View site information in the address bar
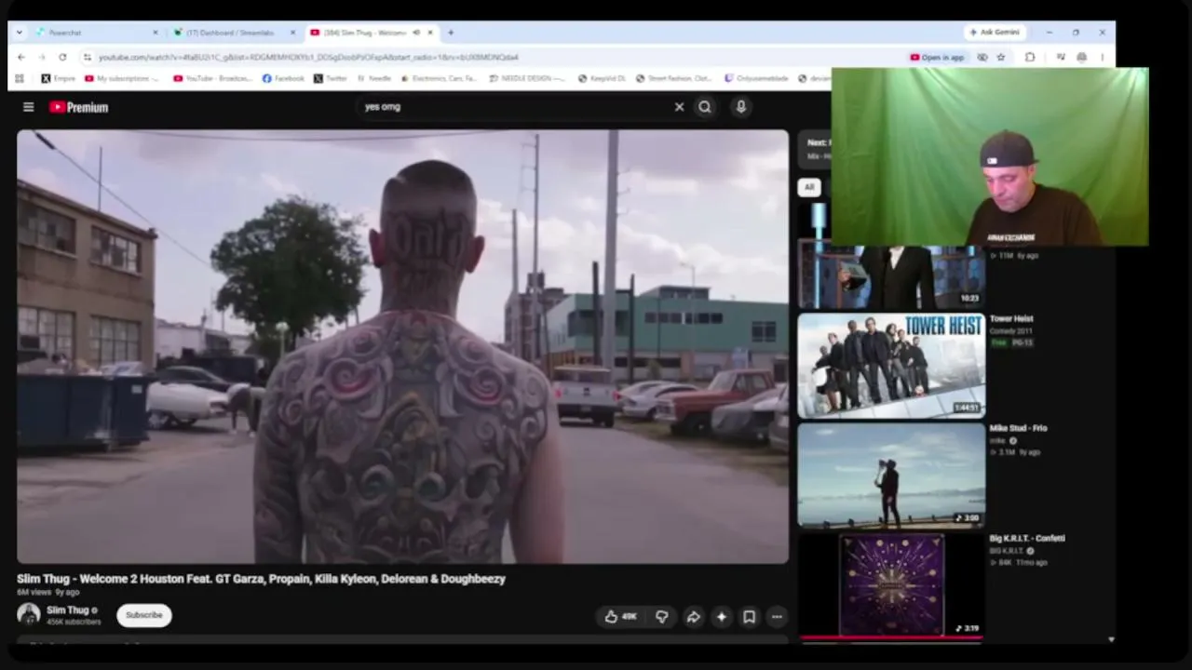 click(88, 58)
